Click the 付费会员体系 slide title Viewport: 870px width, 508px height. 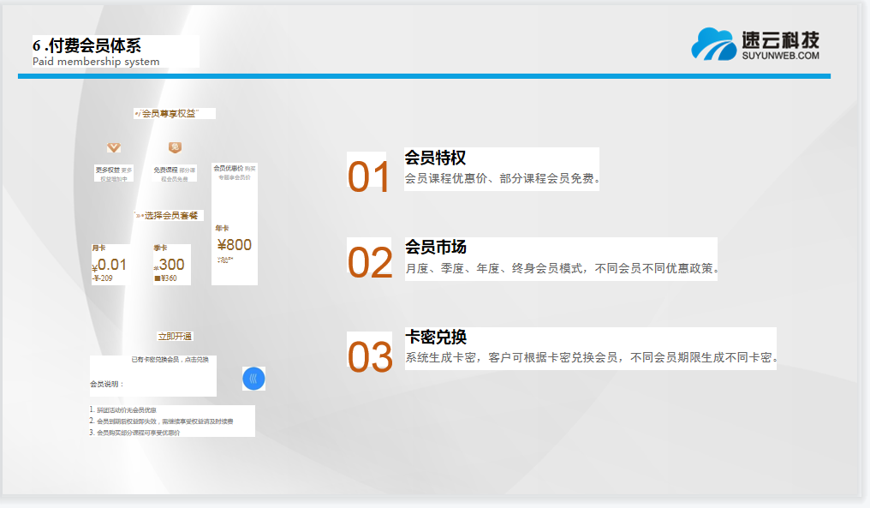click(87, 46)
